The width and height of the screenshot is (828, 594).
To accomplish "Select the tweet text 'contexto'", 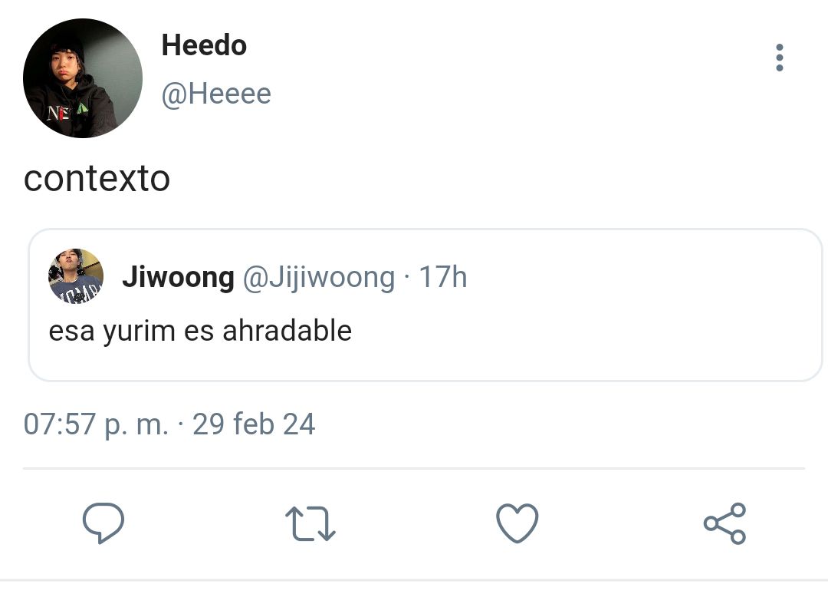I will (x=97, y=179).
